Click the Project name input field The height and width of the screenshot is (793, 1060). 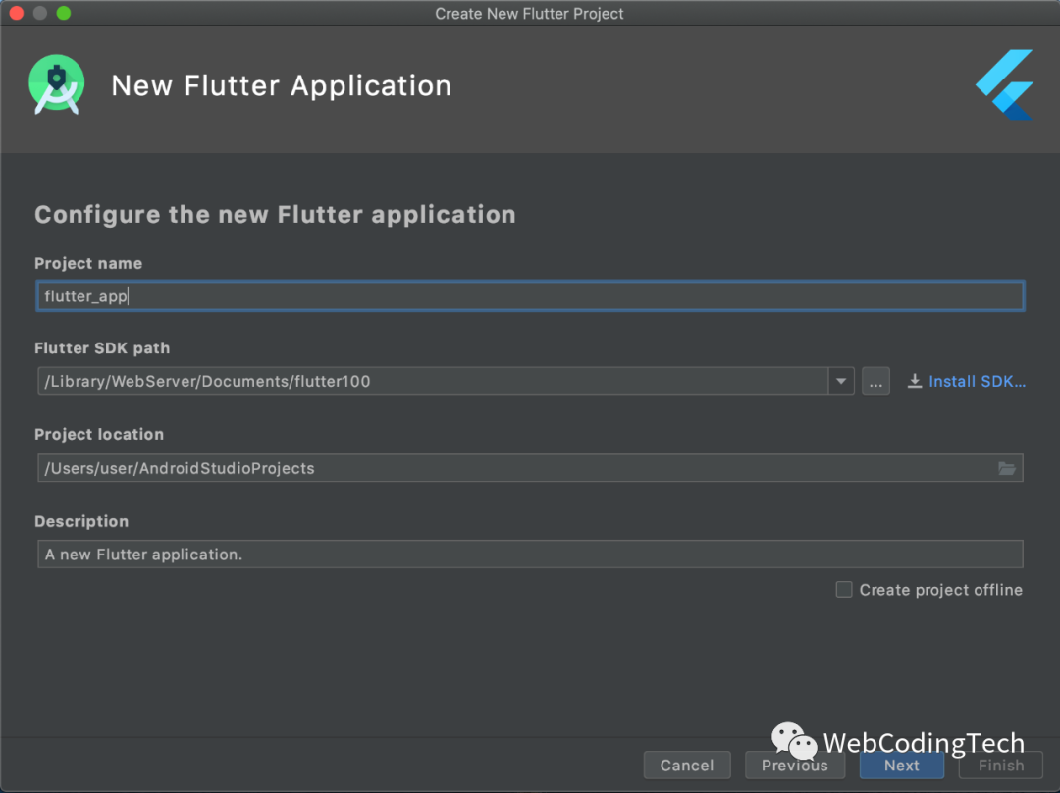530,296
